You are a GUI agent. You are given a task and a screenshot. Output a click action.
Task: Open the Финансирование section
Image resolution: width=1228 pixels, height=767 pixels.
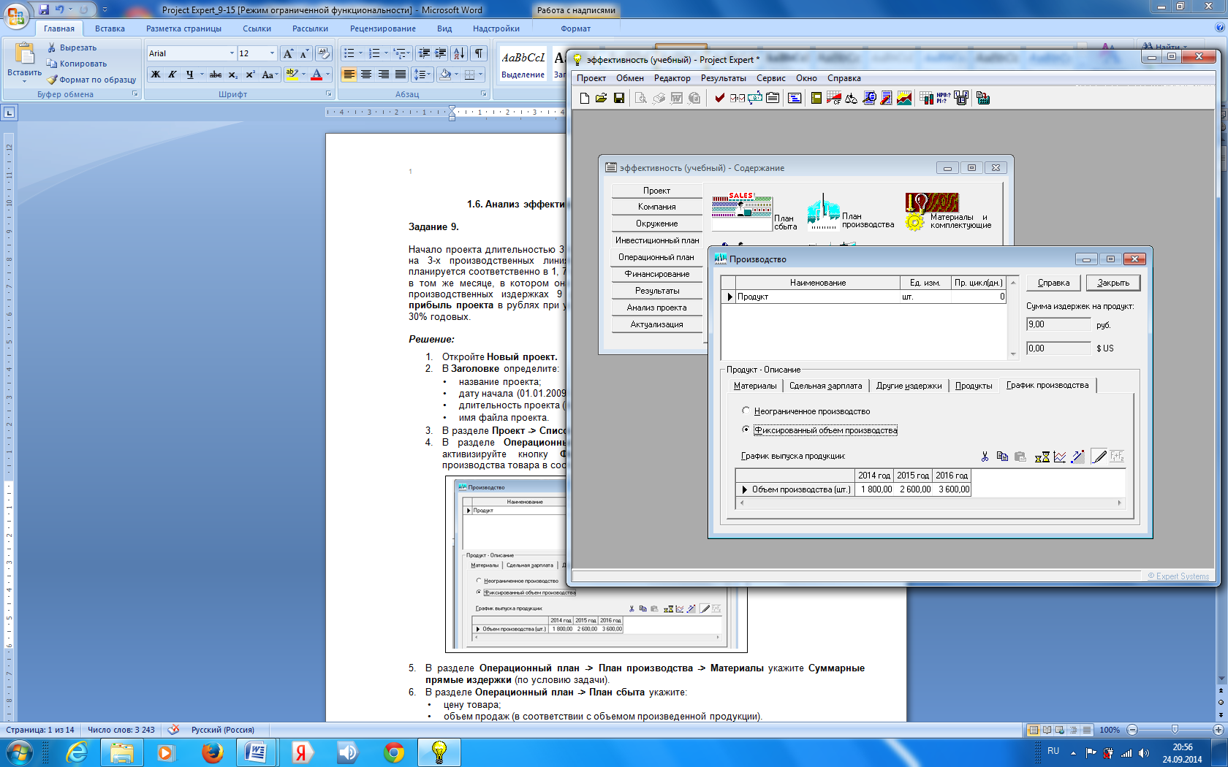click(x=656, y=274)
